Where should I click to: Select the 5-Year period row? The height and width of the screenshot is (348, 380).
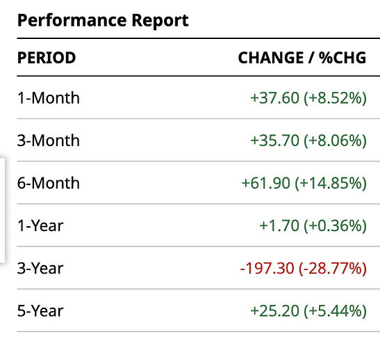click(x=199, y=310)
